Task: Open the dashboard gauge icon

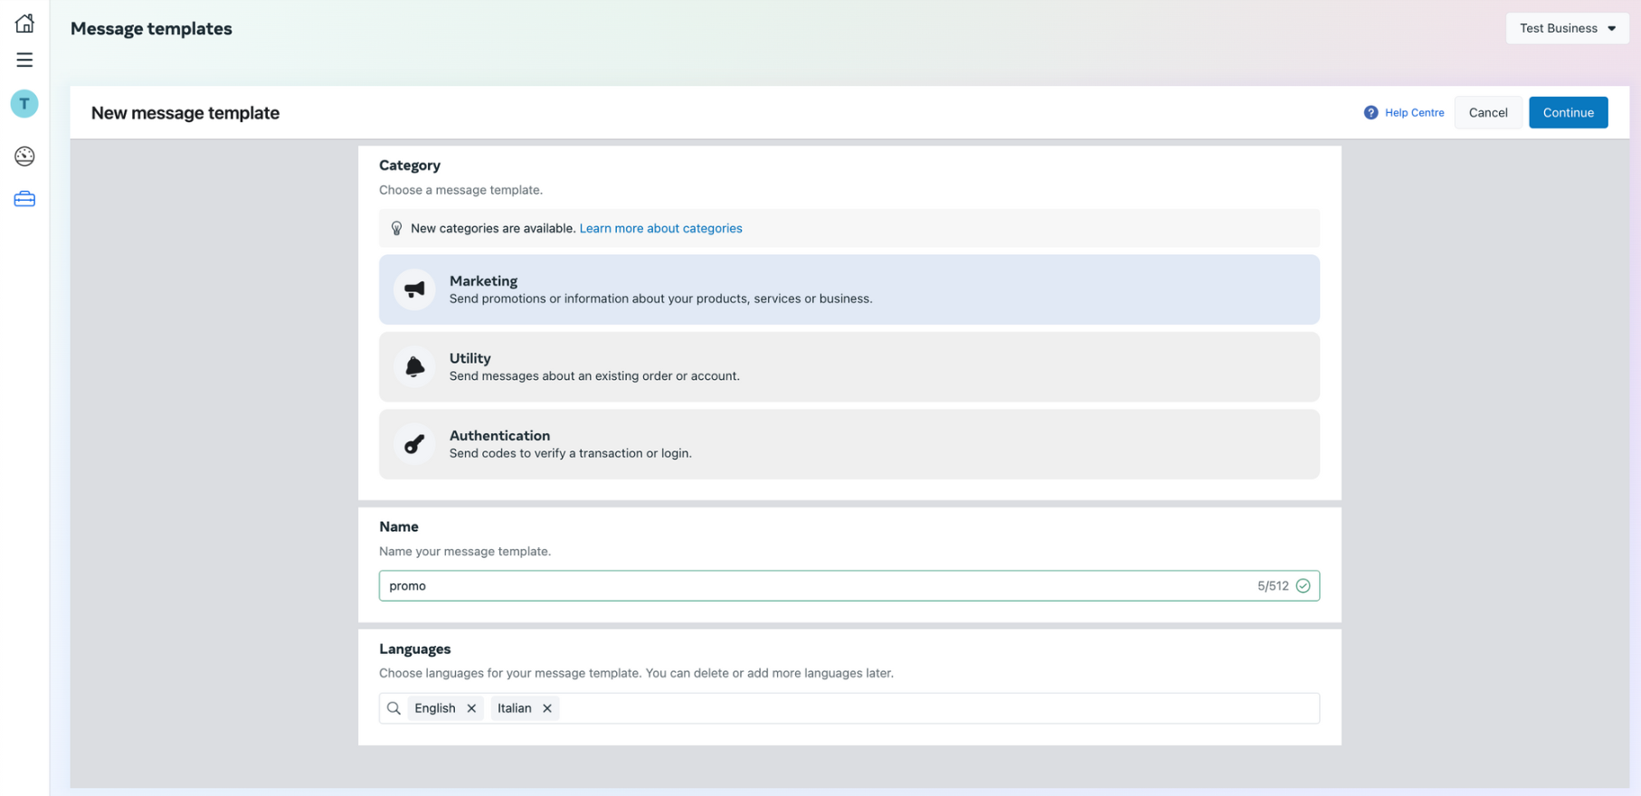Action: pos(24,156)
